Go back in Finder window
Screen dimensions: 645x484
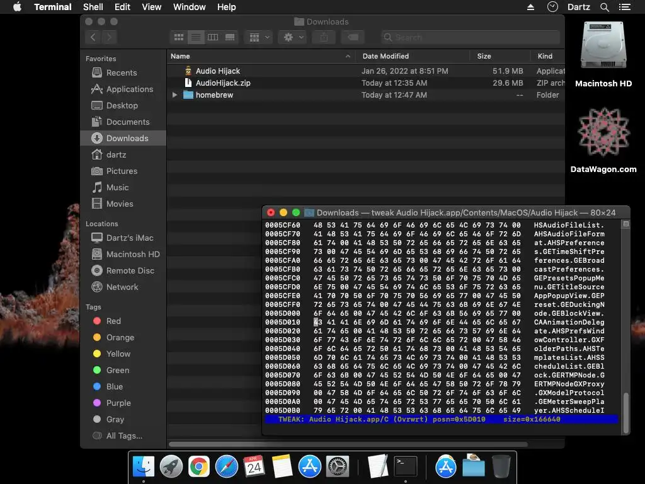pyautogui.click(x=93, y=37)
